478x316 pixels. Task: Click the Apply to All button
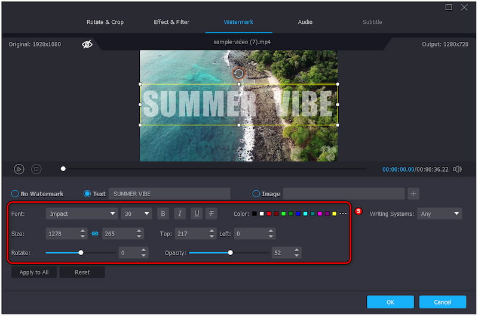(34, 272)
